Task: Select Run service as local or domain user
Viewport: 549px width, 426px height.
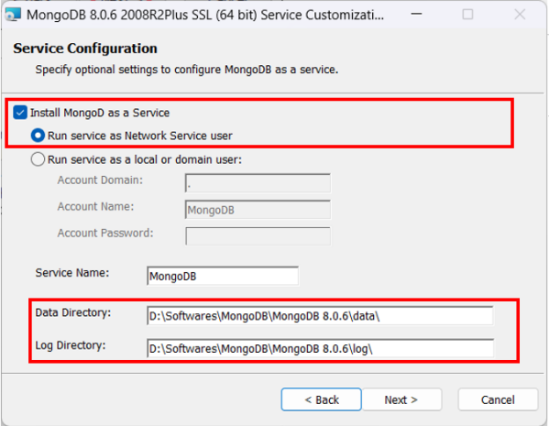Action: [38, 159]
